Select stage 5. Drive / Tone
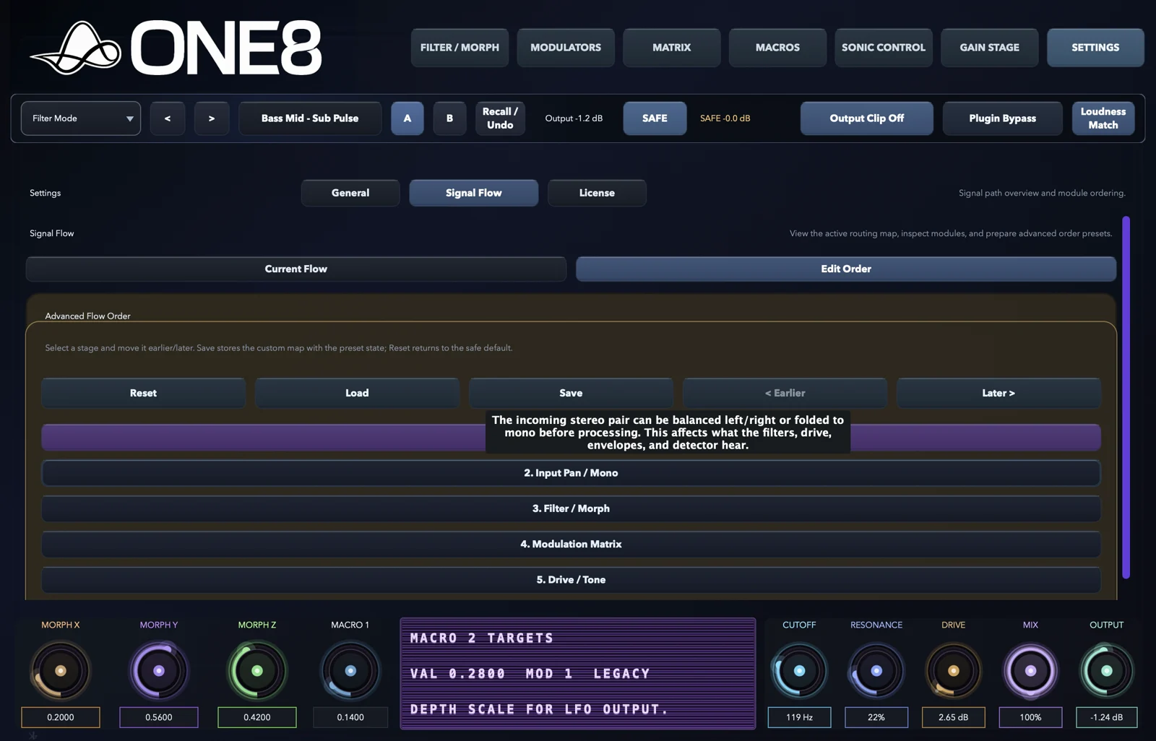The width and height of the screenshot is (1156, 741). (x=571, y=579)
